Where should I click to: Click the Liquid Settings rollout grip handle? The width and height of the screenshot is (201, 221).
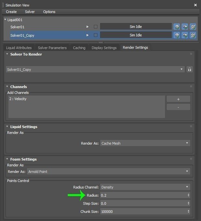pyautogui.click(x=191, y=126)
